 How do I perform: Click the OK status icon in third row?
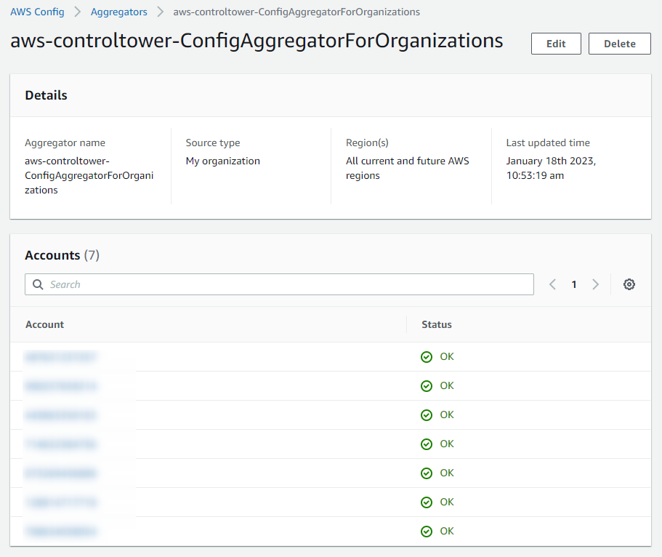(x=427, y=415)
